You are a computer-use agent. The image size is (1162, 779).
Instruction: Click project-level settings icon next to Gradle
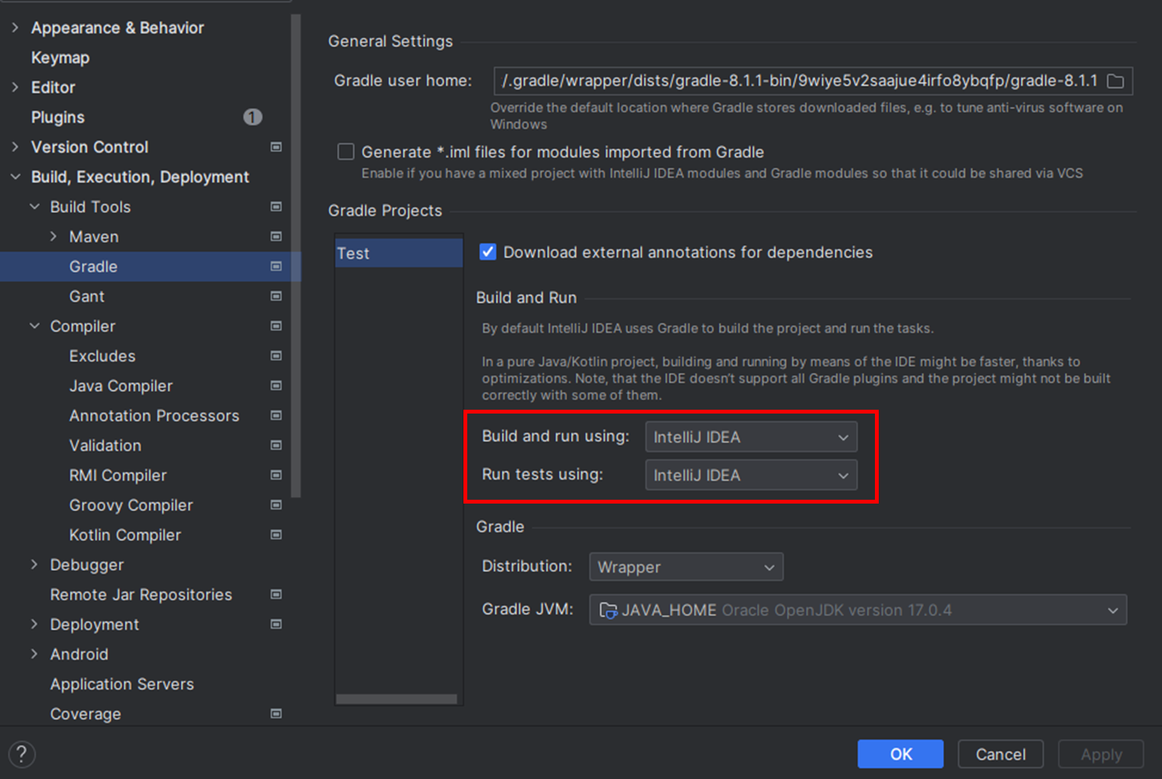276,266
